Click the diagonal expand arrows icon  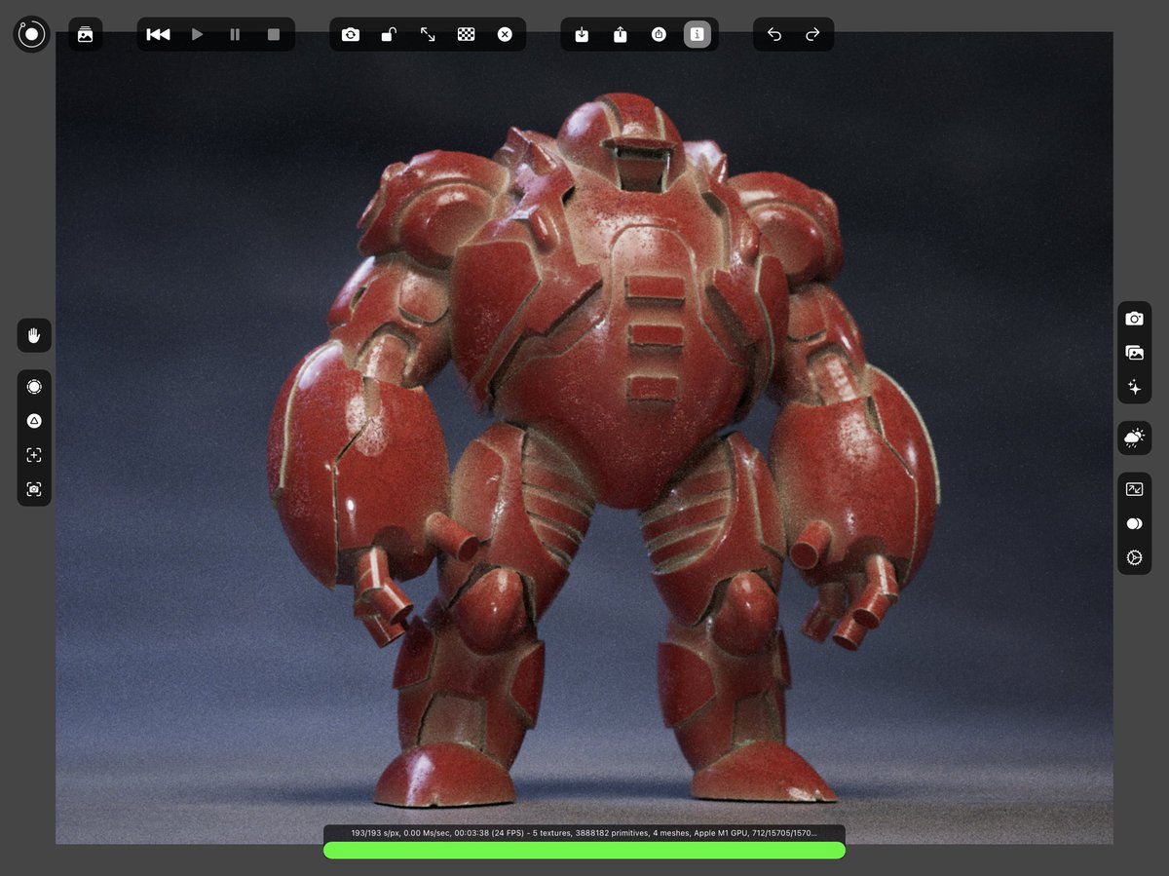click(x=428, y=34)
